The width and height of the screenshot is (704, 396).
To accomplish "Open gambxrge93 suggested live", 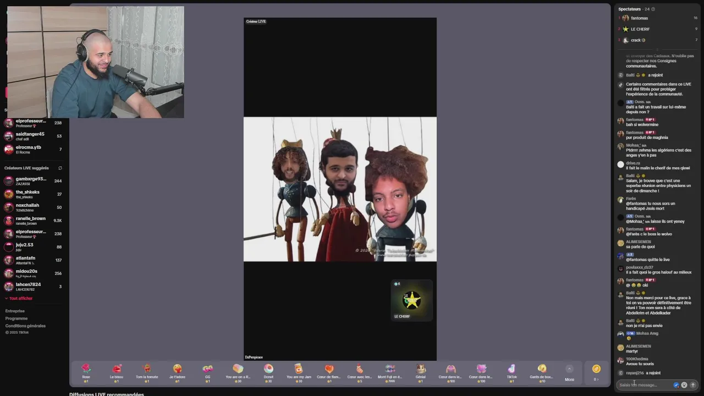I will click(x=33, y=181).
